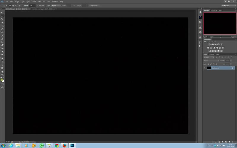Toggle Background layer visibility eye
The height and width of the screenshot is (148, 237).
pyautogui.click(x=205, y=68)
